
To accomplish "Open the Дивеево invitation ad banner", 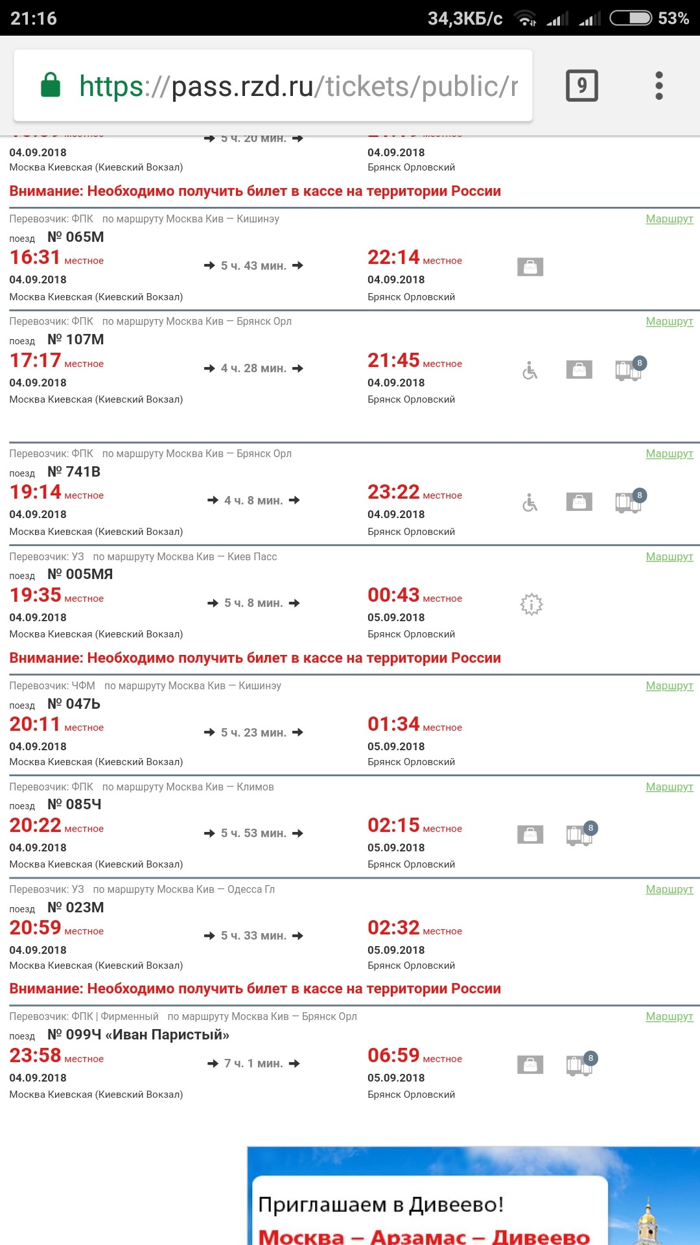I will click(x=473, y=1196).
